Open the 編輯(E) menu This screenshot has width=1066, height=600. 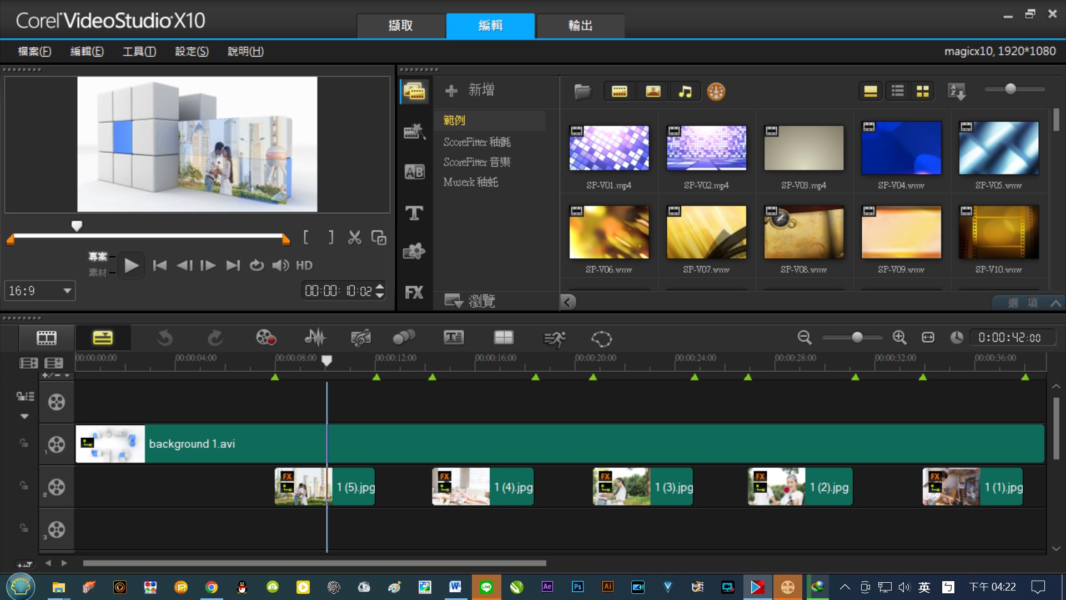coord(87,51)
